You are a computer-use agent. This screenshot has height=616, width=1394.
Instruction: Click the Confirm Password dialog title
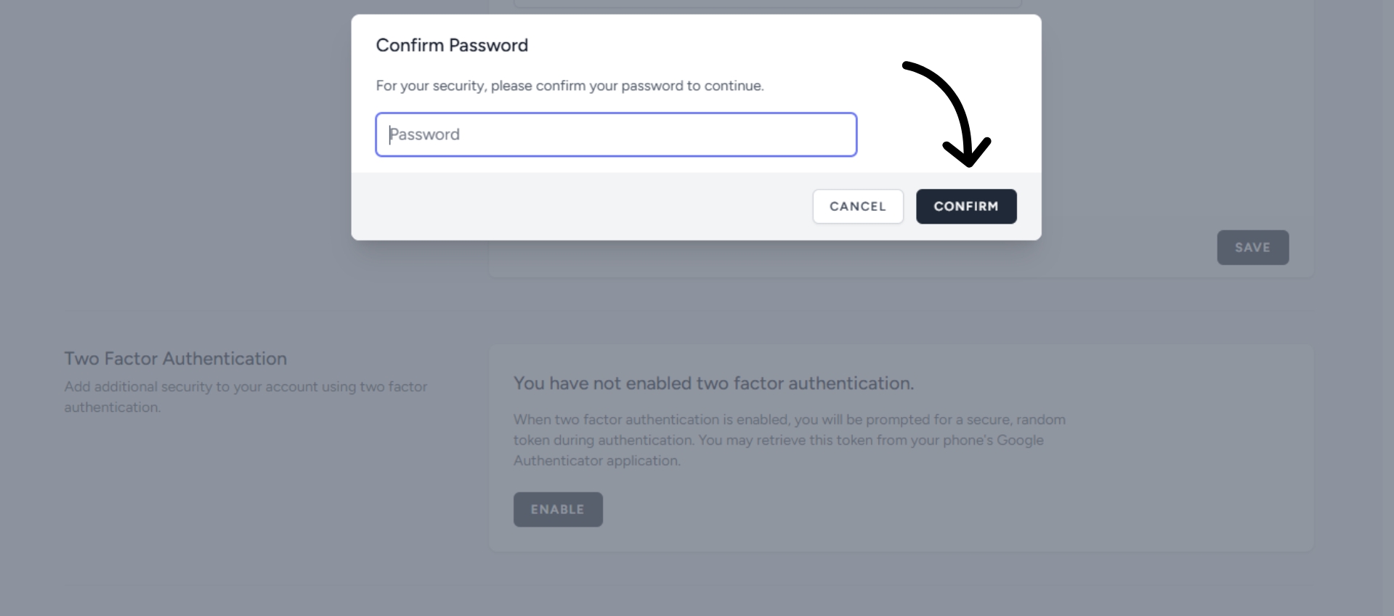tap(451, 44)
